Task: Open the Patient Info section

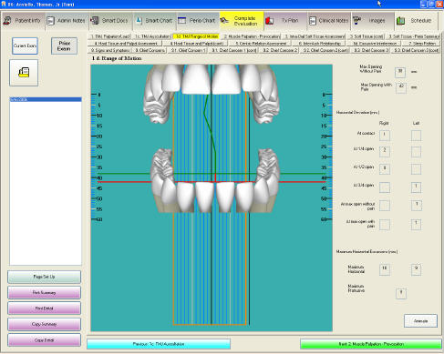Action: 23,21
